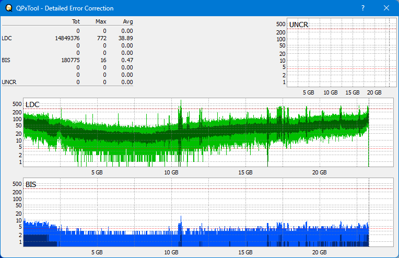Click the BIS row label in statistics table
The image size is (399, 258).
click(6, 60)
